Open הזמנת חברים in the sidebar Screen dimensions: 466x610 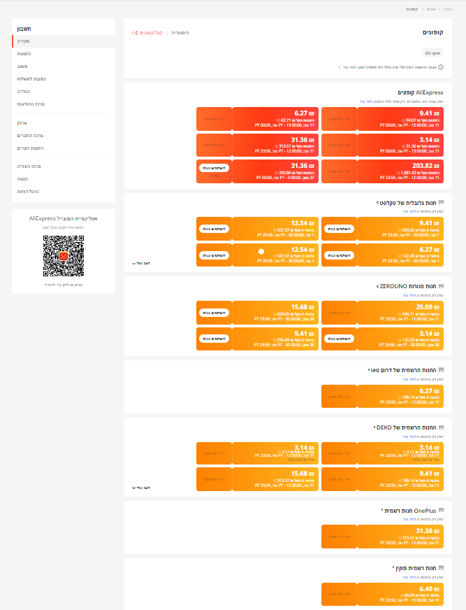click(30, 148)
